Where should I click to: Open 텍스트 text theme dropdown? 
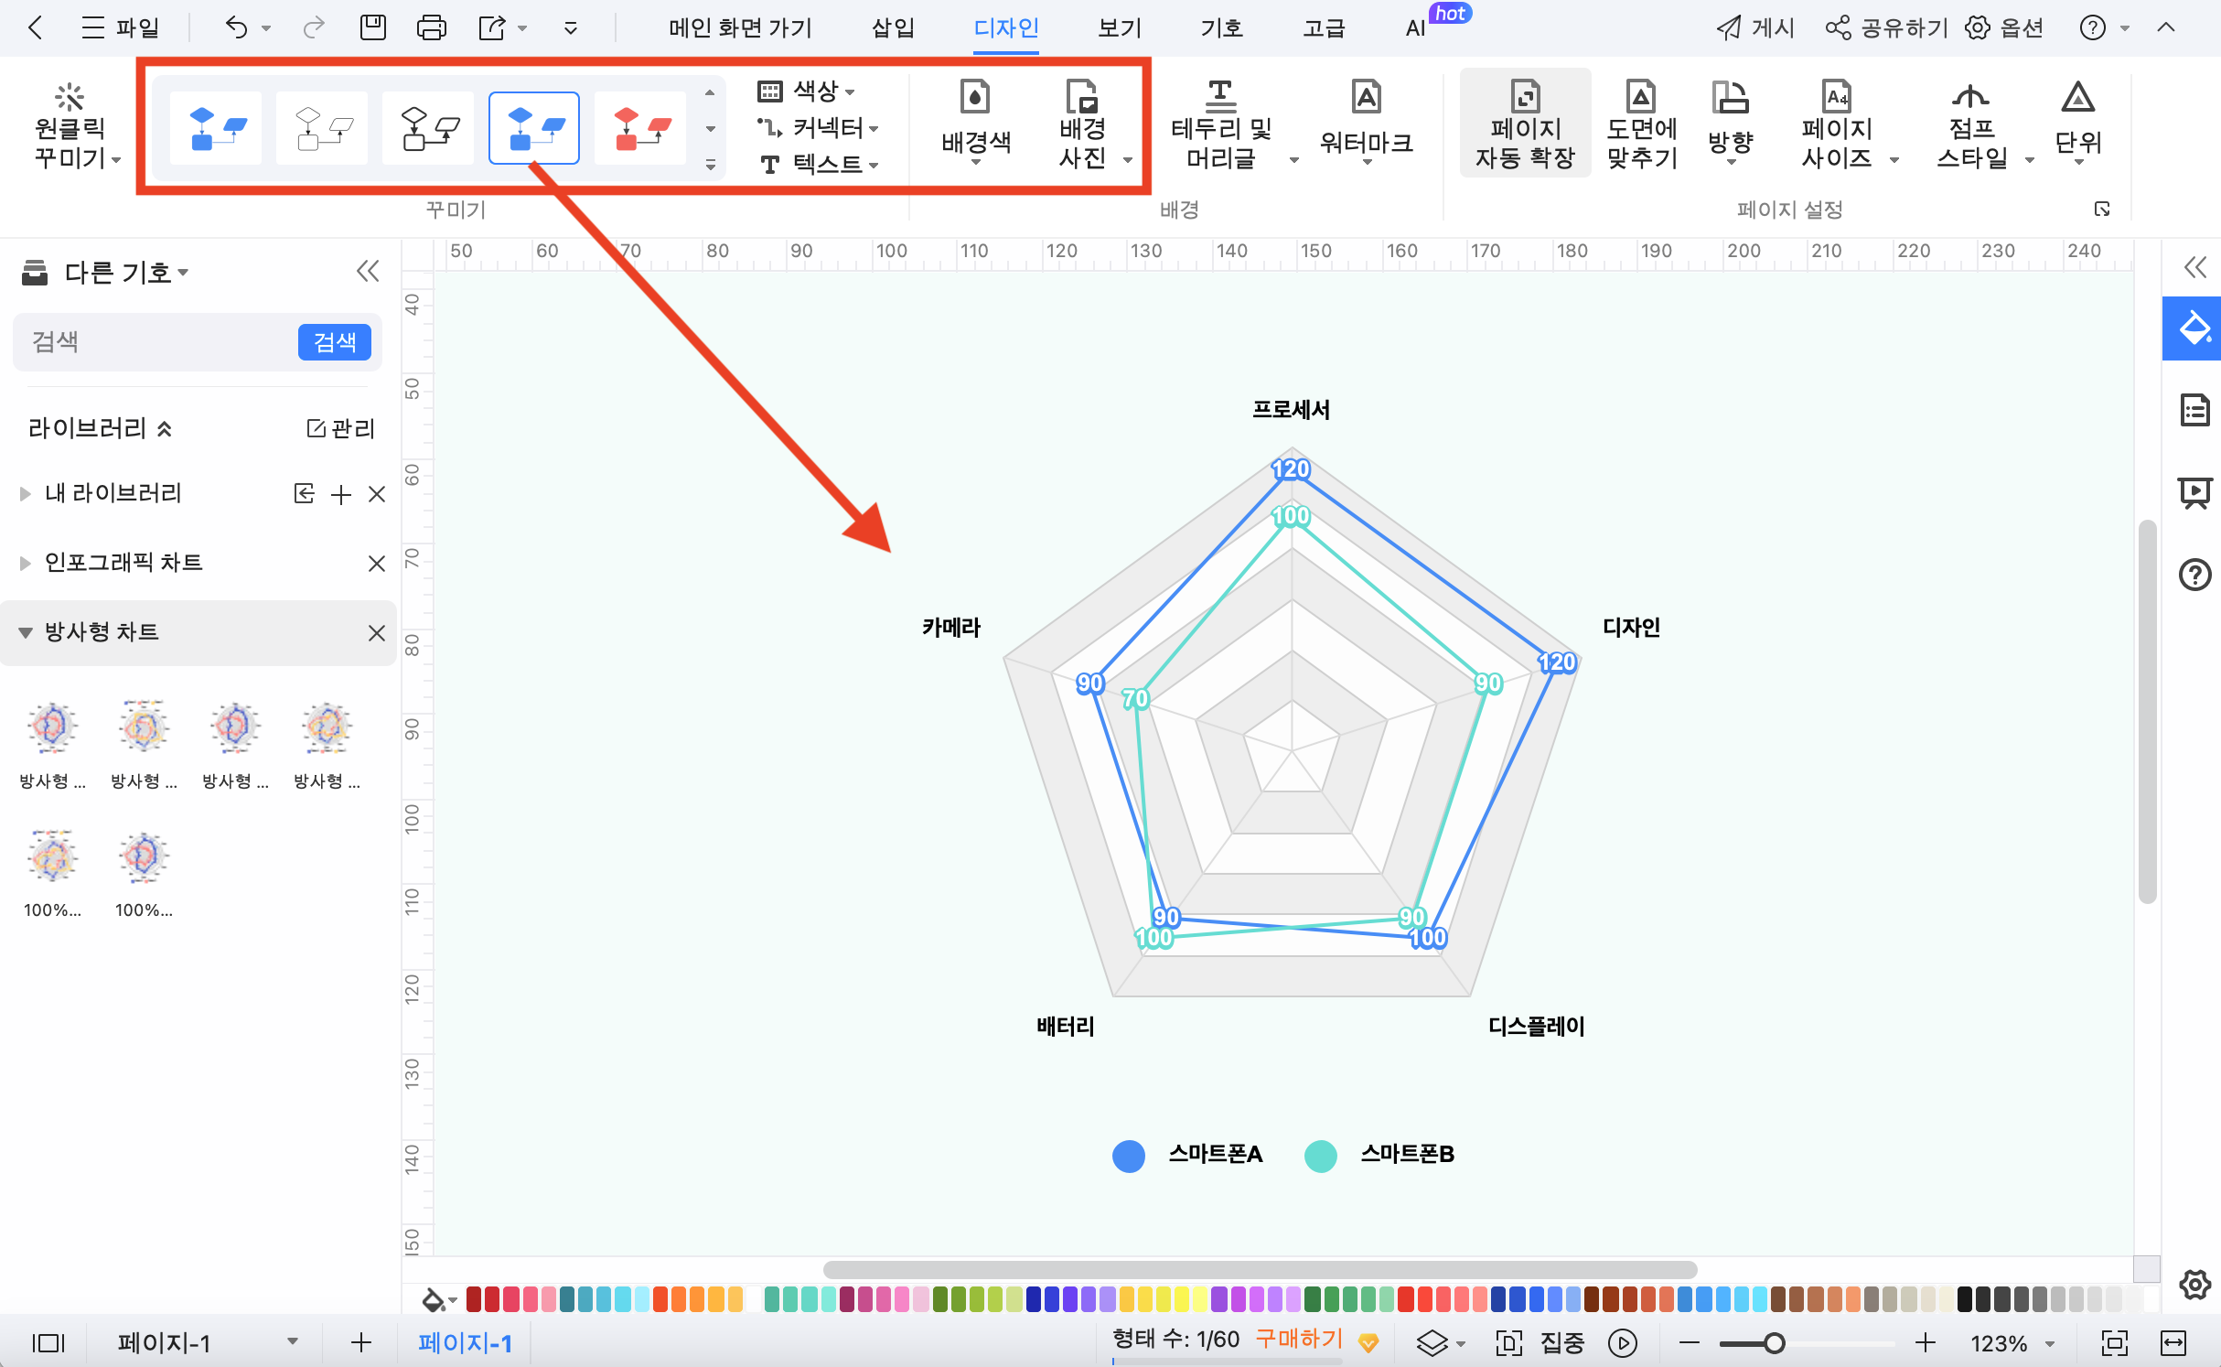820,164
